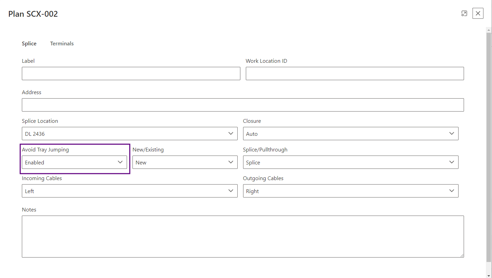Viewport: 492px width, 278px height.
Task: Click the scrollbar up arrow
Action: (x=489, y=30)
